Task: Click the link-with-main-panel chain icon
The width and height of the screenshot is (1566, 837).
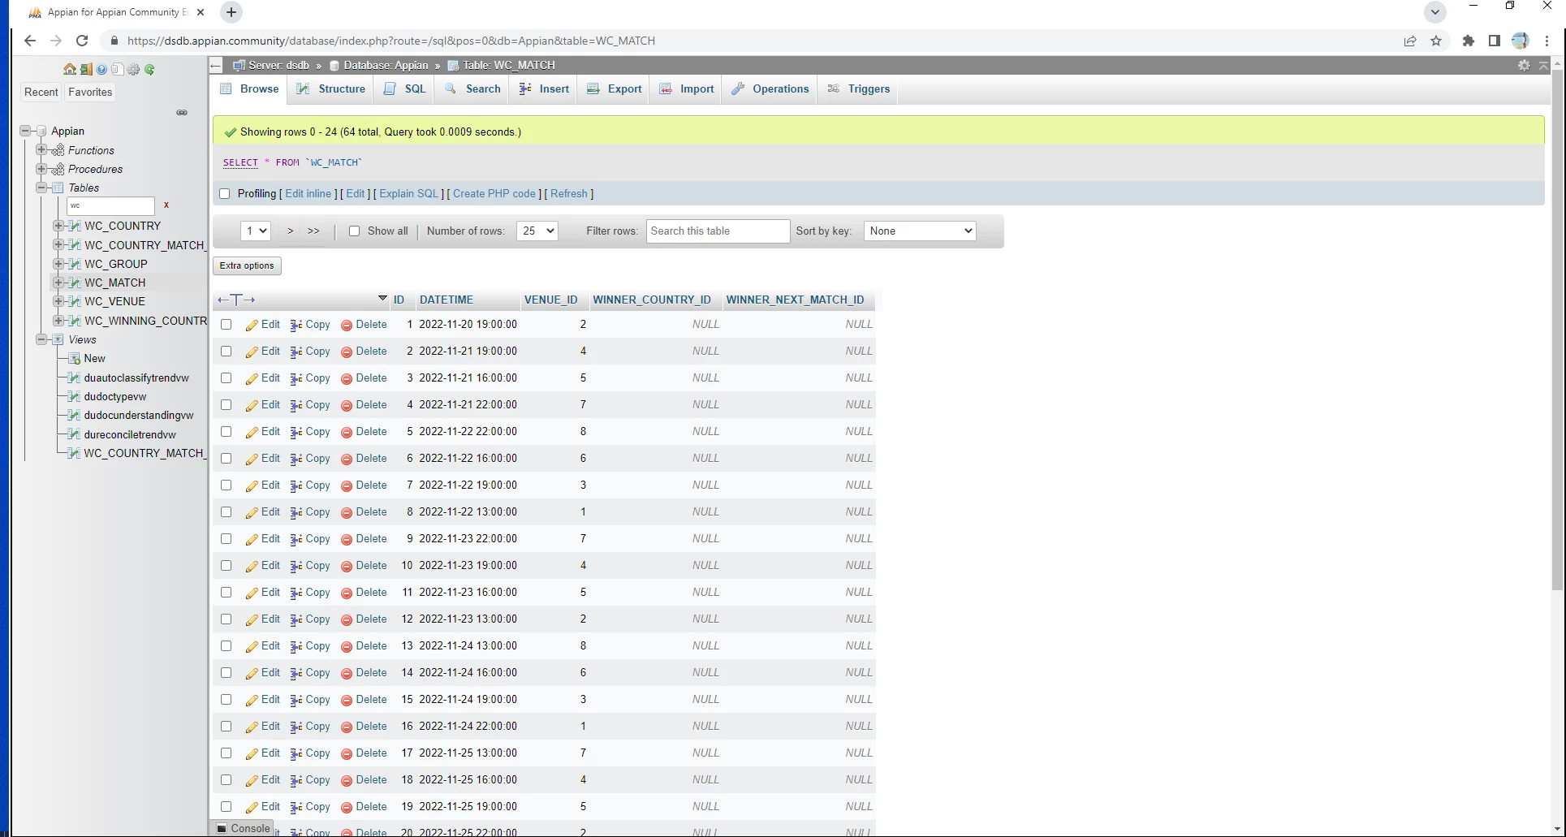Action: [x=182, y=112]
